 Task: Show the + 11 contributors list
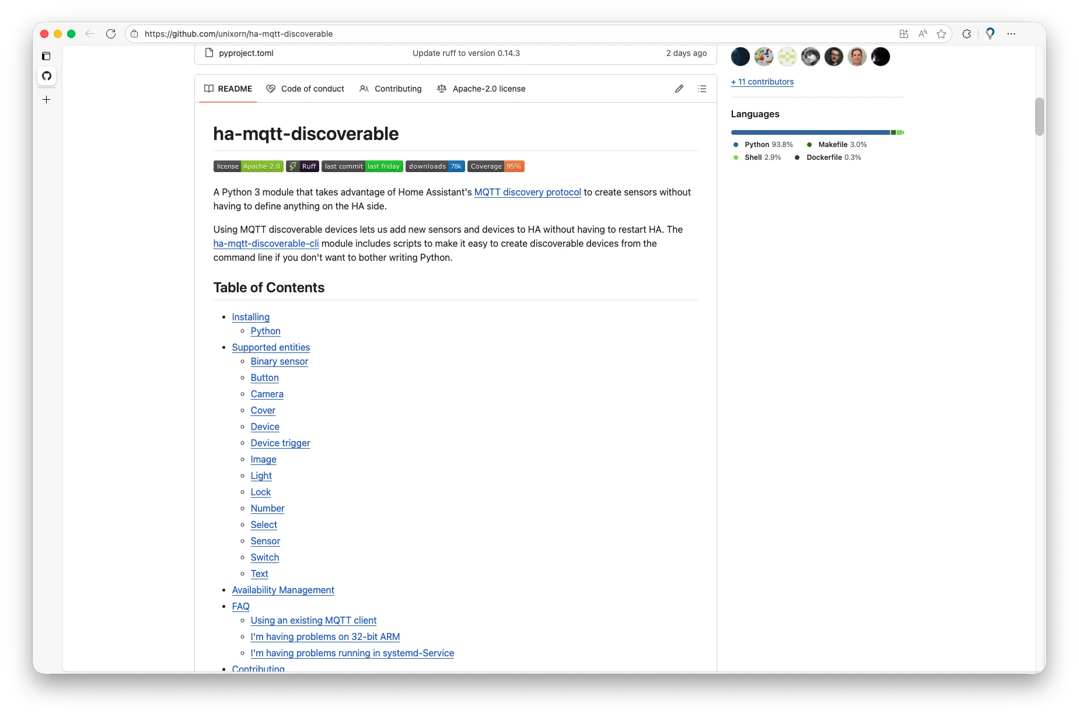tap(762, 82)
